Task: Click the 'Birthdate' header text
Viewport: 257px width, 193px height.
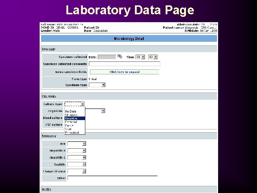Action: tap(192, 31)
